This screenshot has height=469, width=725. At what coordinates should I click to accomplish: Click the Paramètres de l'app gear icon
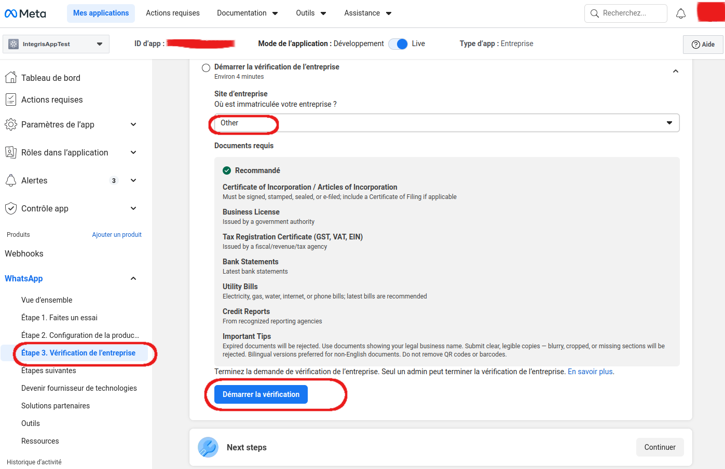(x=11, y=124)
